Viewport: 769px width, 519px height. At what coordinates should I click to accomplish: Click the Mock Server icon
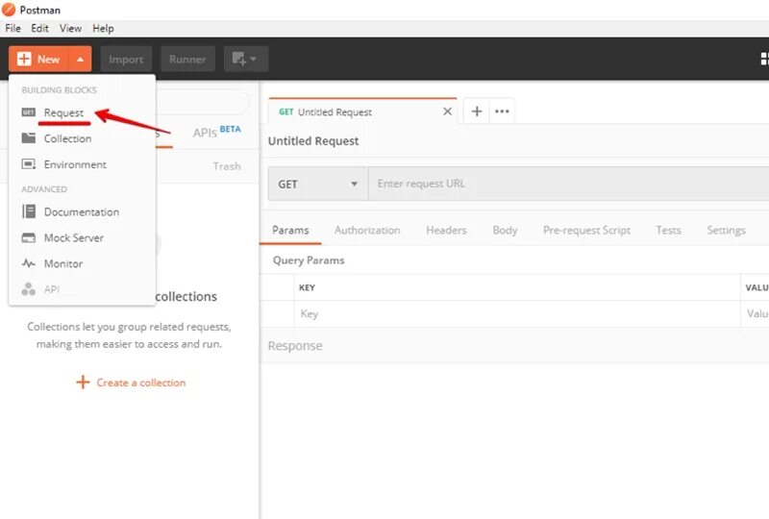coord(29,238)
